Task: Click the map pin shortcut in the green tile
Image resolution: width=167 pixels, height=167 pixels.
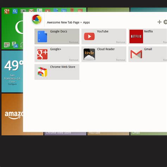Action: click(72, 10)
